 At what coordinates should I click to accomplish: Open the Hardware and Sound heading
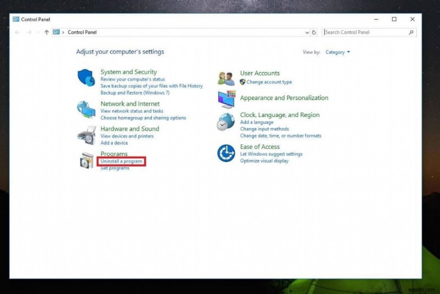(x=130, y=129)
